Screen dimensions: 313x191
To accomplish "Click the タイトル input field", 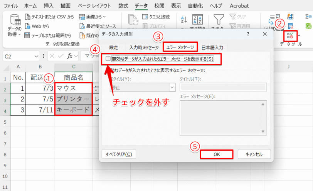I will pos(223,87).
